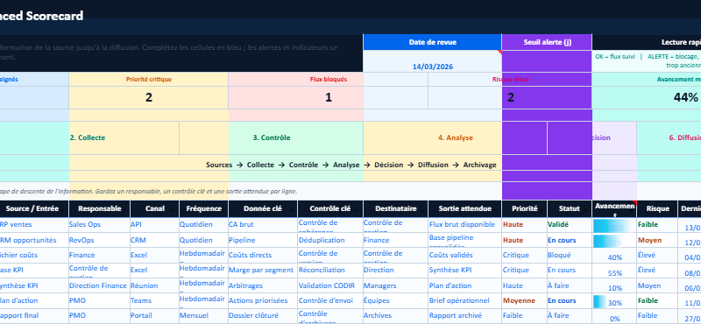Click the Risque élevé count of 2
Image resolution: width=701 pixels, height=324 pixels.
[x=511, y=97]
